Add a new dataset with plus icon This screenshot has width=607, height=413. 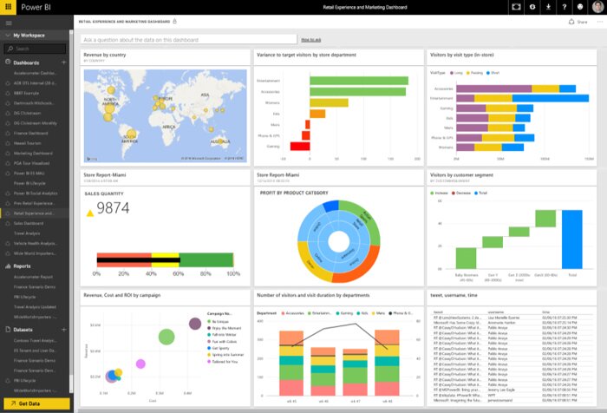[x=64, y=330]
